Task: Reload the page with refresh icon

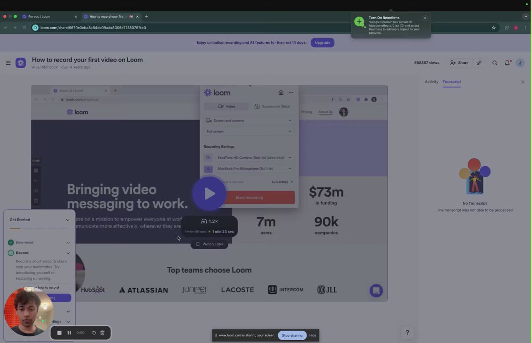Action: point(24,28)
